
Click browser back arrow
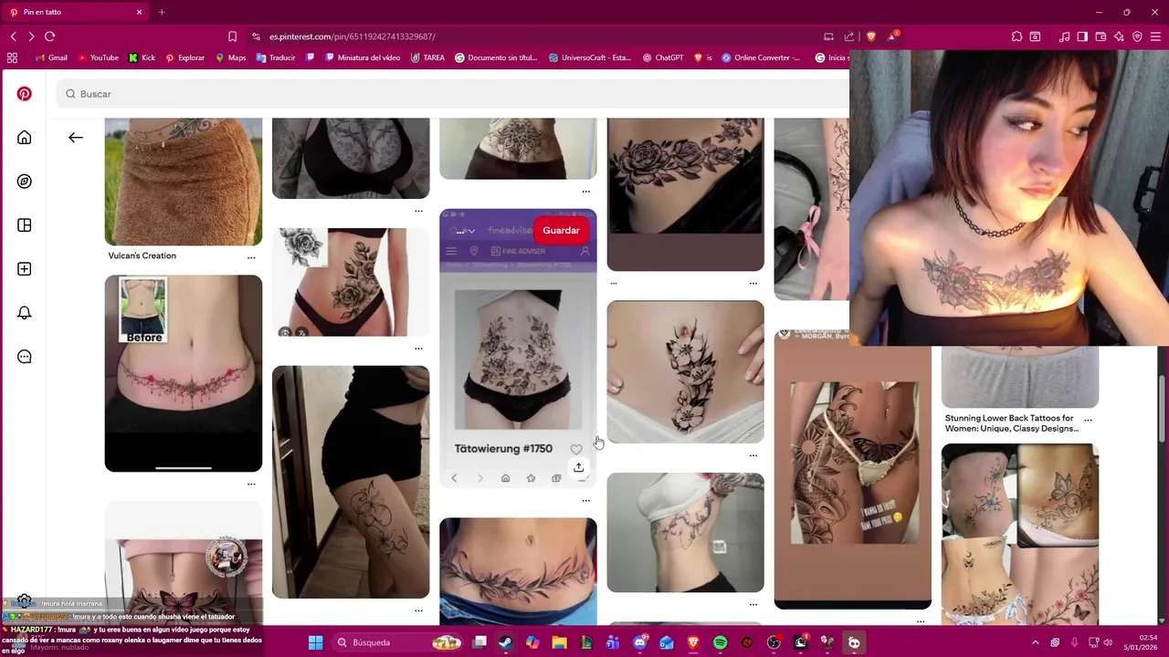(x=13, y=36)
